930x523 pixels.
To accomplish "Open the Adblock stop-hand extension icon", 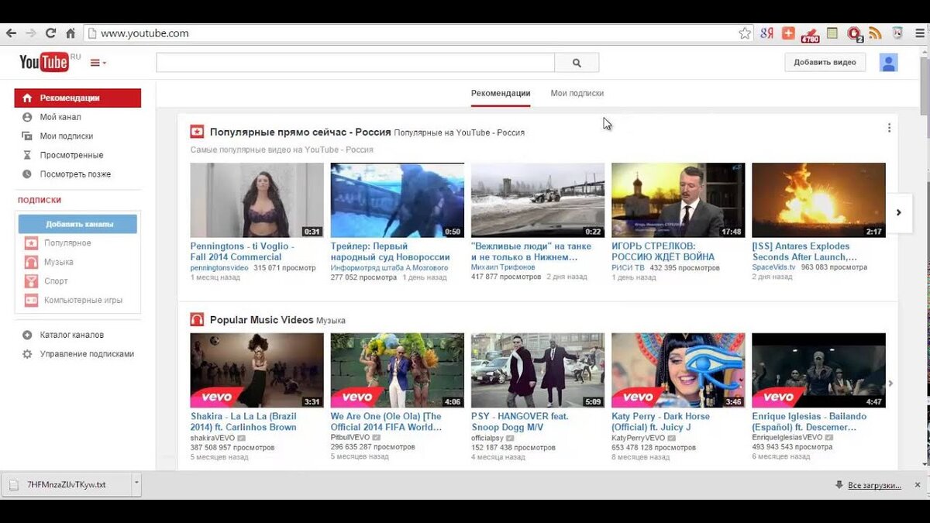I will pos(854,33).
